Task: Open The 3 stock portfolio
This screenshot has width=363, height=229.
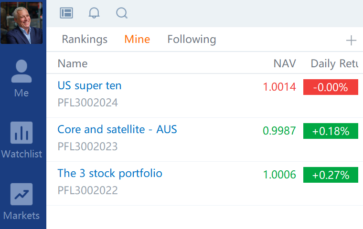Action: (x=110, y=173)
